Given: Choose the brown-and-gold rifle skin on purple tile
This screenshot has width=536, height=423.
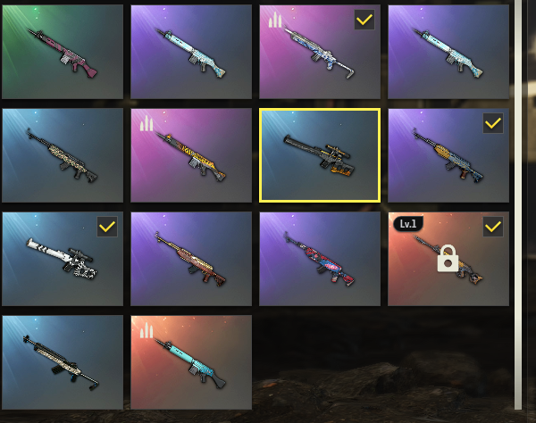Looking at the screenshot, I should 191,259.
